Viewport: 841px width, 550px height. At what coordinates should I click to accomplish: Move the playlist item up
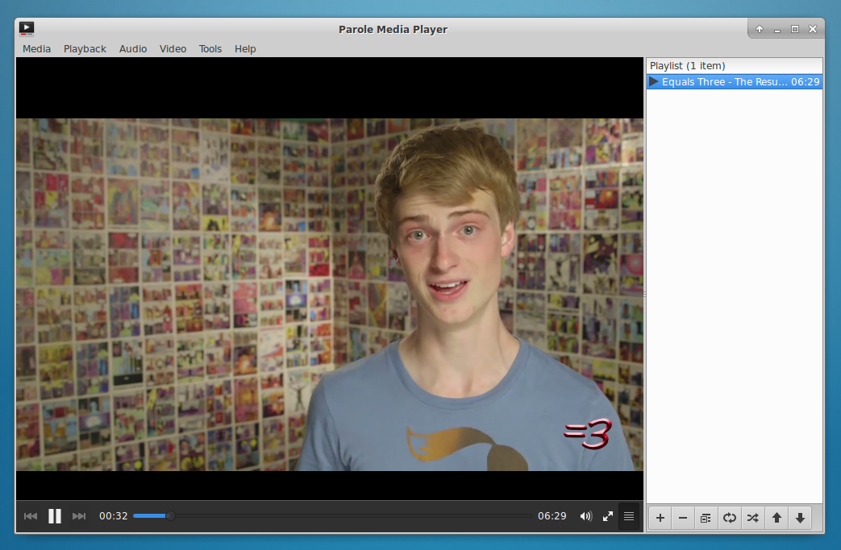coord(776,518)
